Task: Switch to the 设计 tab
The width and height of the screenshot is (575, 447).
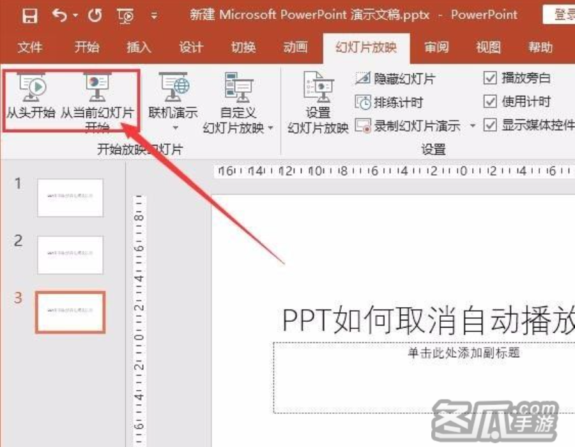Action: 191,47
